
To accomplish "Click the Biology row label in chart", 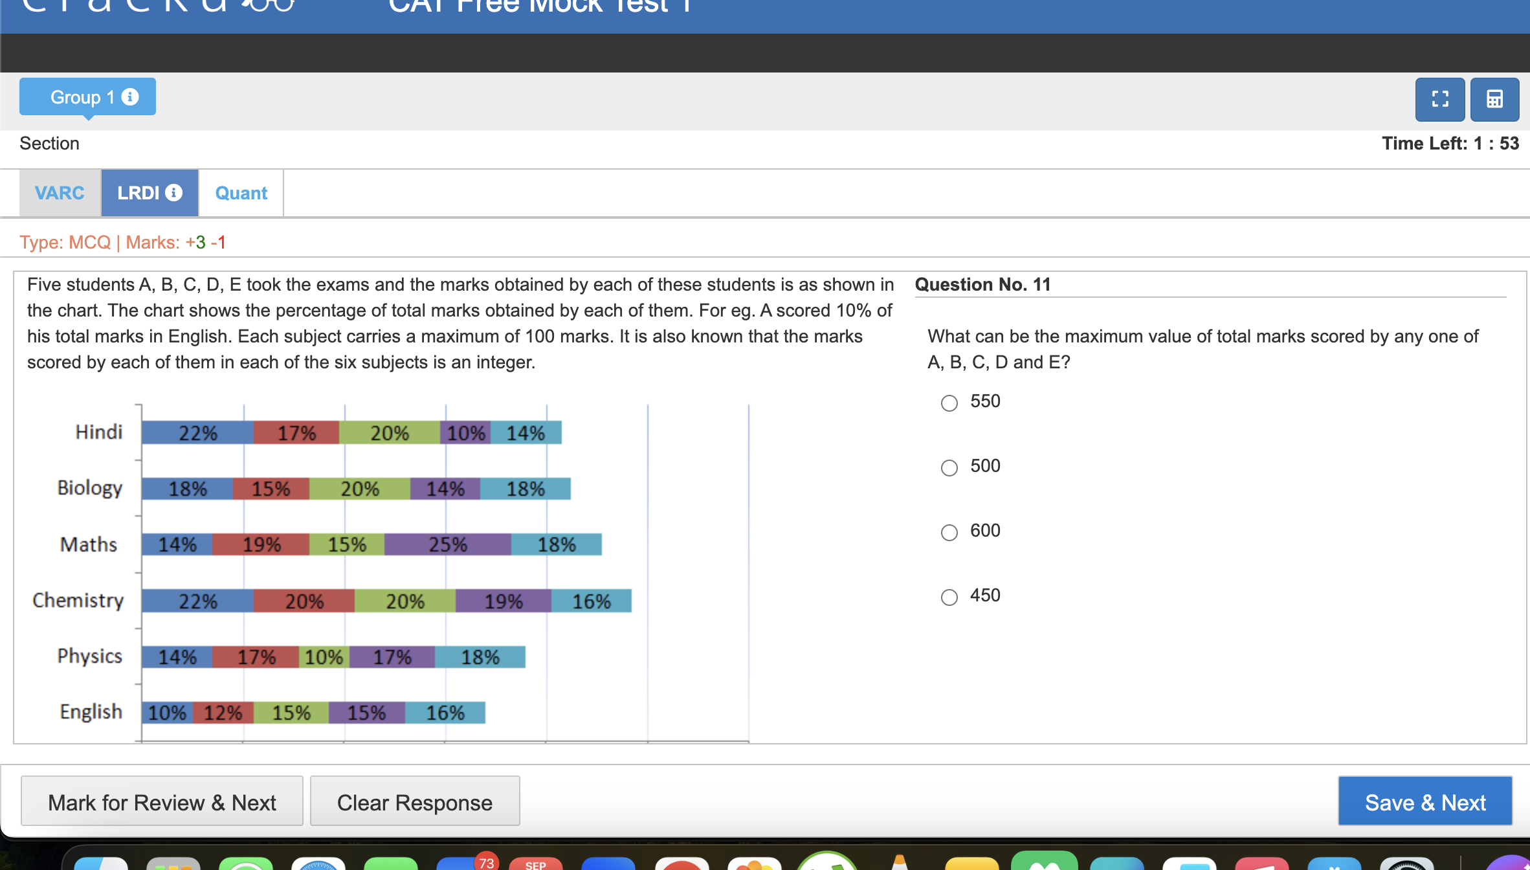I will (89, 487).
